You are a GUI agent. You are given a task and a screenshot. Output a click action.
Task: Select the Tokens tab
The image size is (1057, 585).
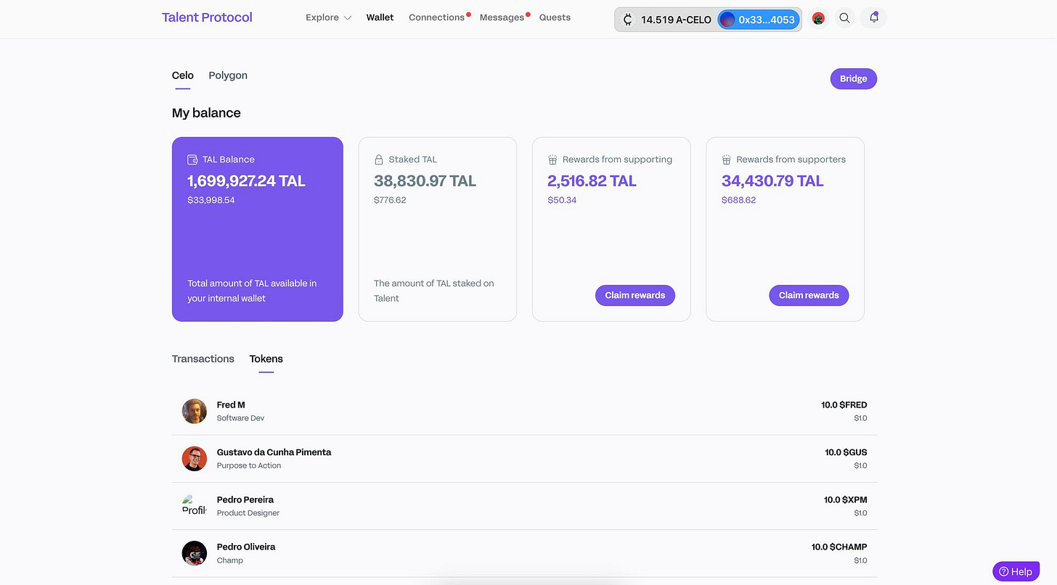(x=266, y=359)
